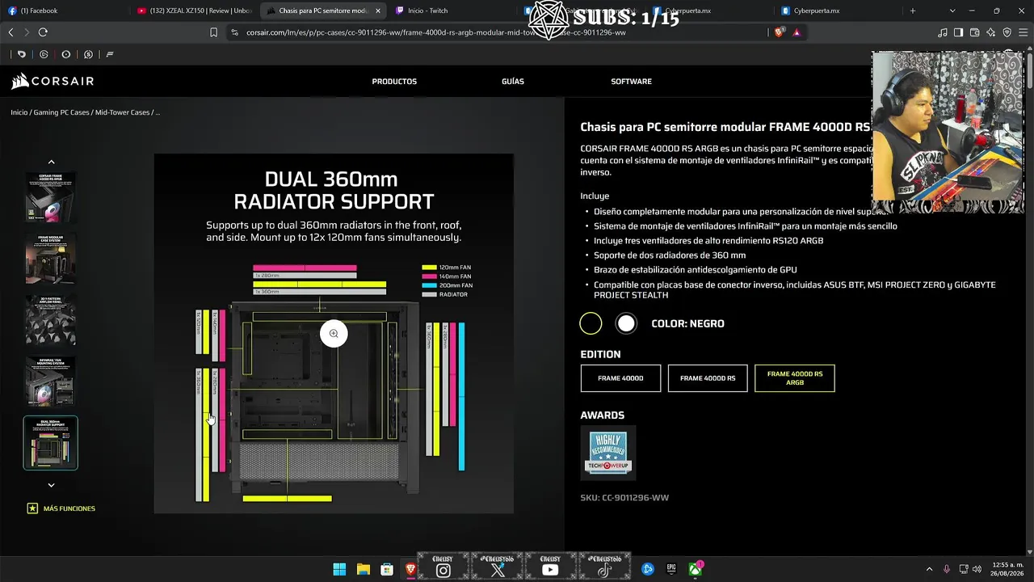Image resolution: width=1034 pixels, height=582 pixels.
Task: Close the Chasis para PC tab
Action: tap(377, 11)
